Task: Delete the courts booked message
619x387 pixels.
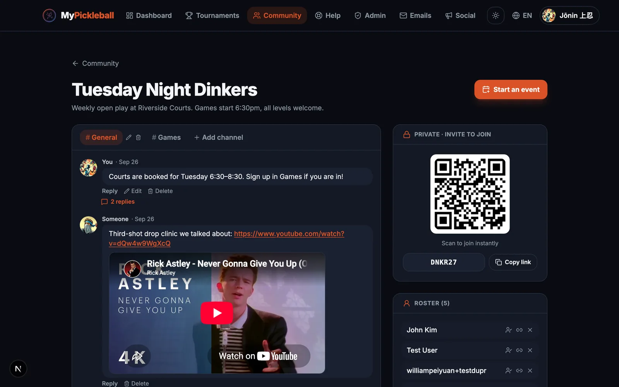Action: point(160,191)
